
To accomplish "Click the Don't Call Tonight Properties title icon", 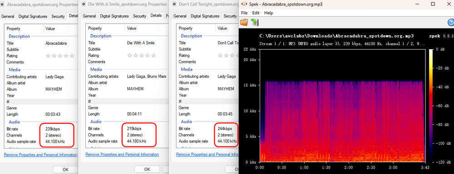I will (x=174, y=5).
